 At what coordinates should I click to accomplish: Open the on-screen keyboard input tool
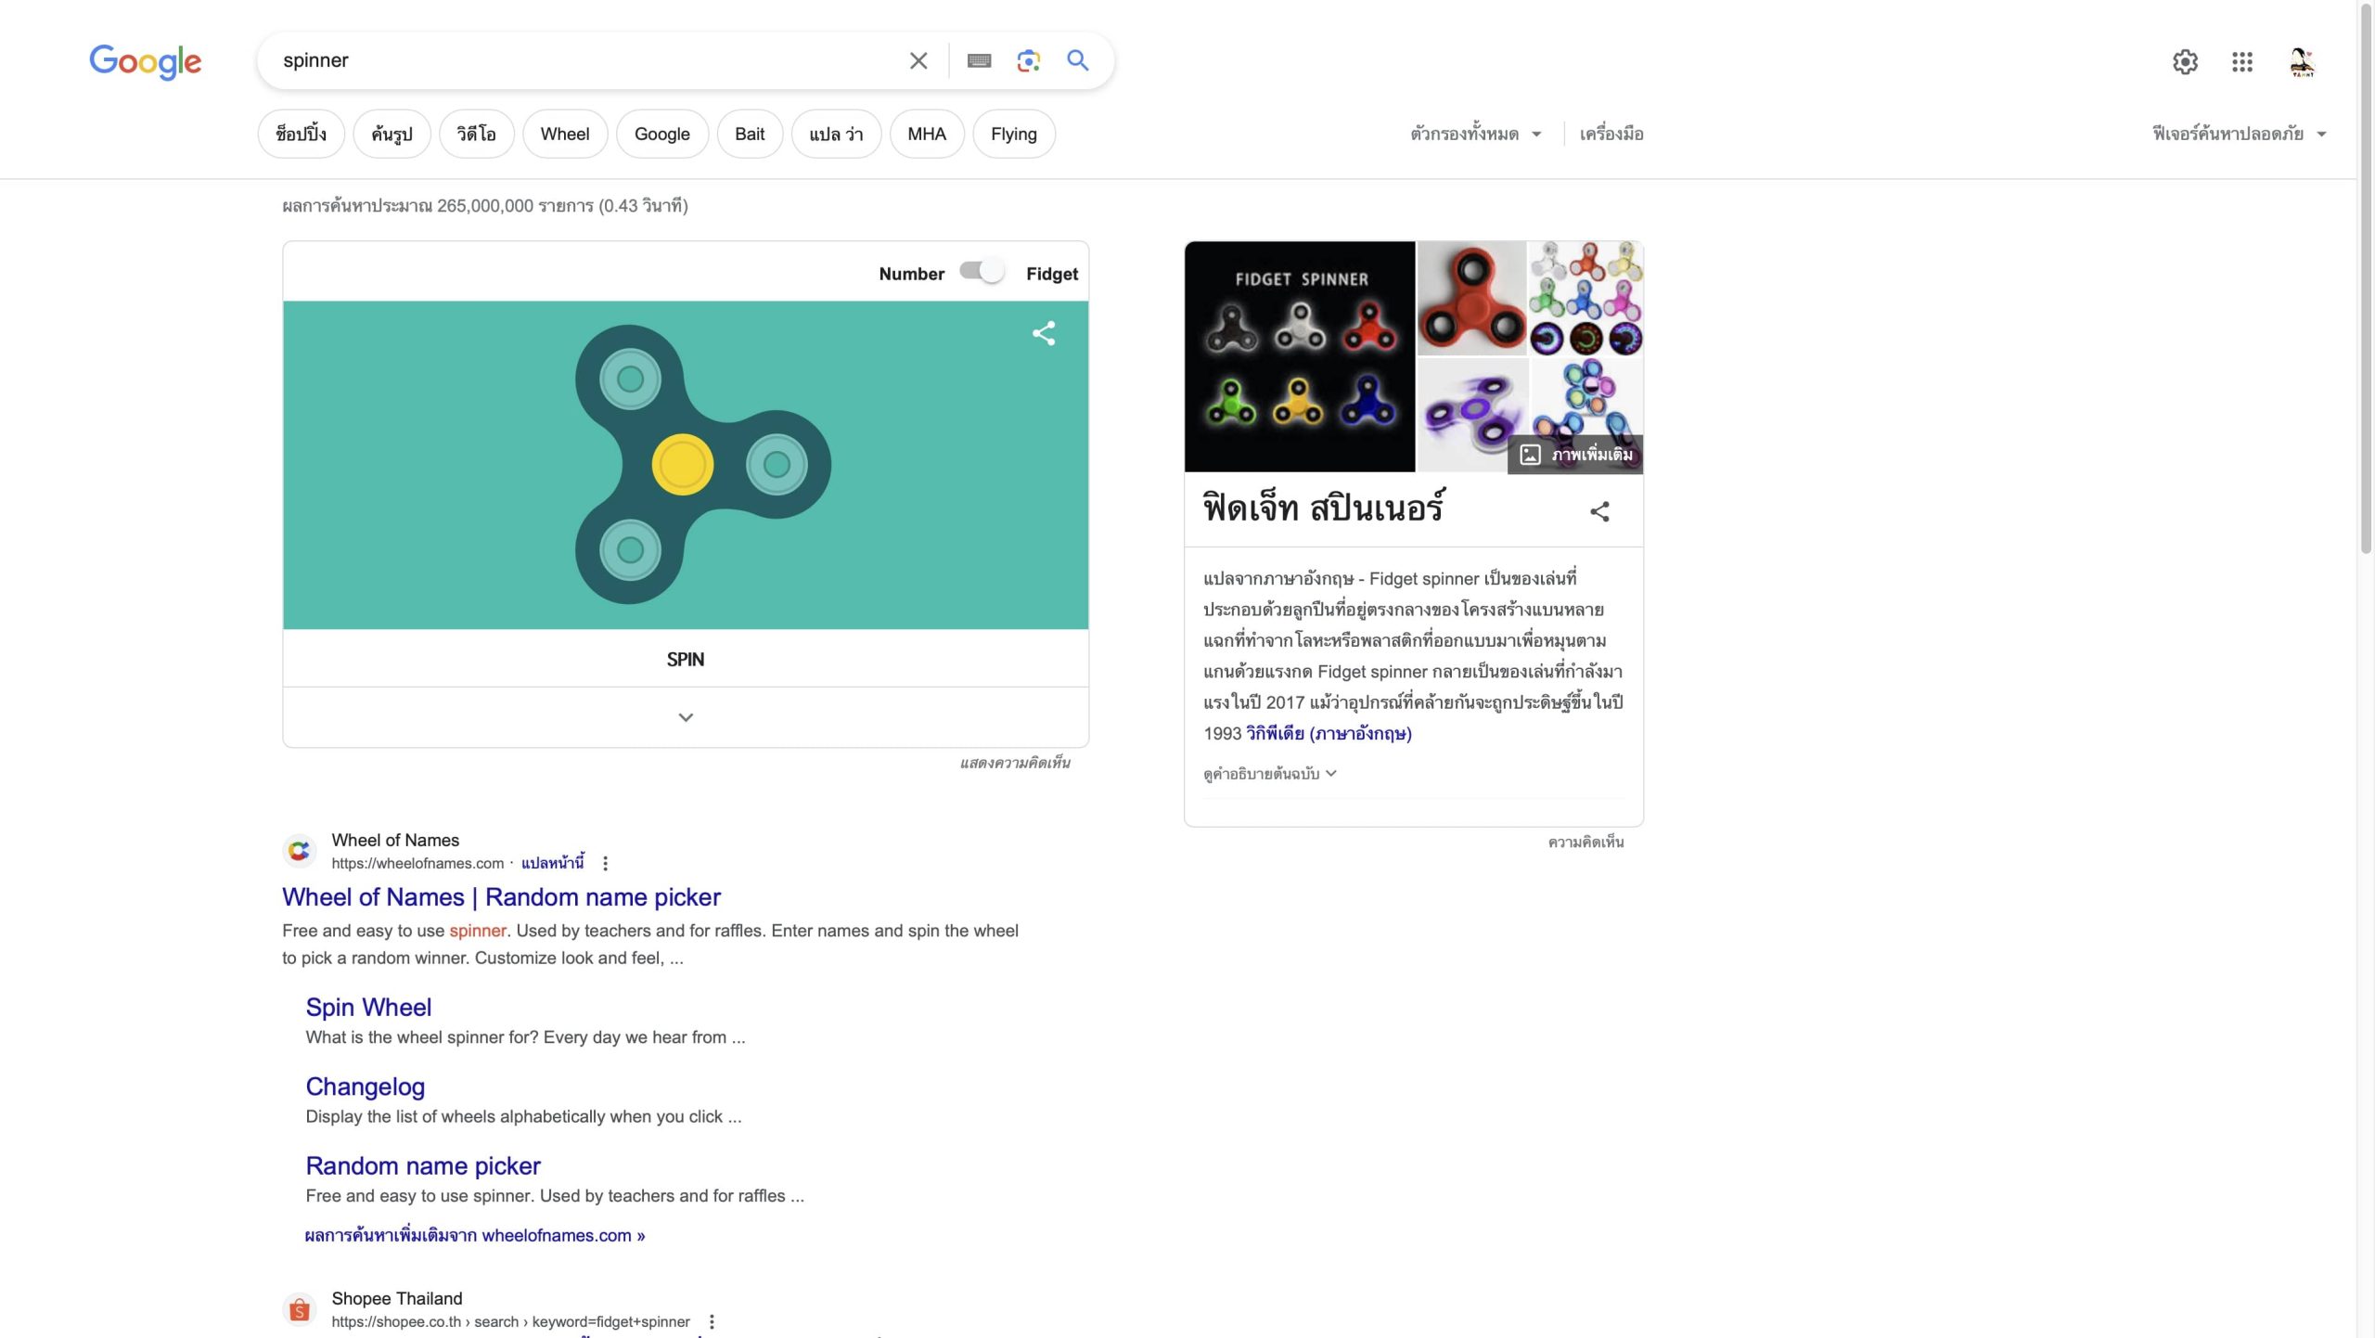[979, 61]
